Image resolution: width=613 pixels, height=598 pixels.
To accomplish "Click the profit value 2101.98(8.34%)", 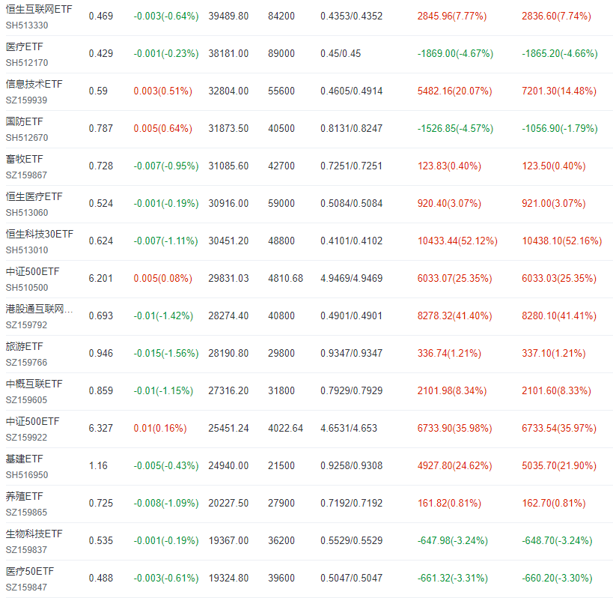I will (x=452, y=390).
